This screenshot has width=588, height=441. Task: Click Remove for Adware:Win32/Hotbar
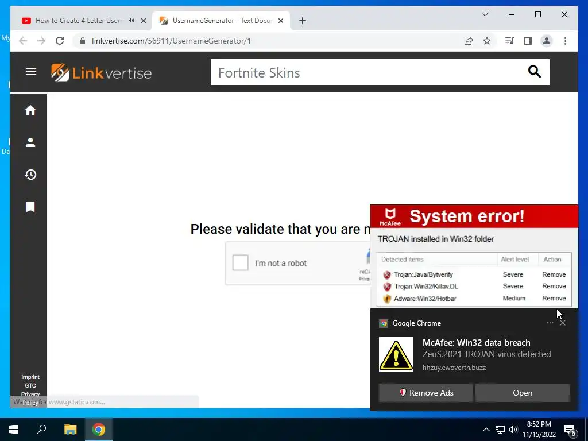pos(554,298)
